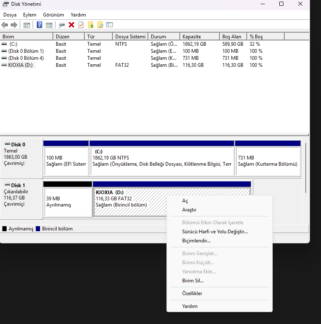Click the blue Birincil bölüm legend swatch
Image resolution: width=321 pixels, height=324 pixels.
click(38, 229)
